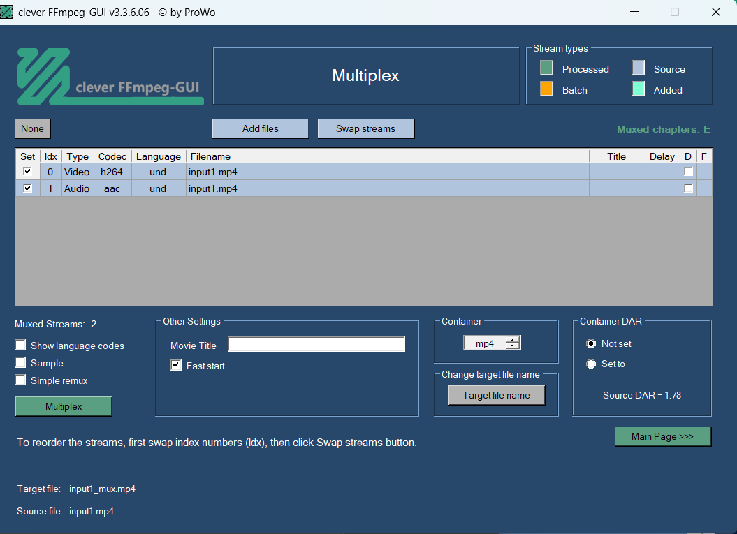Click the Muxed chapters: E label
Image resolution: width=737 pixels, height=534 pixels.
coord(664,130)
